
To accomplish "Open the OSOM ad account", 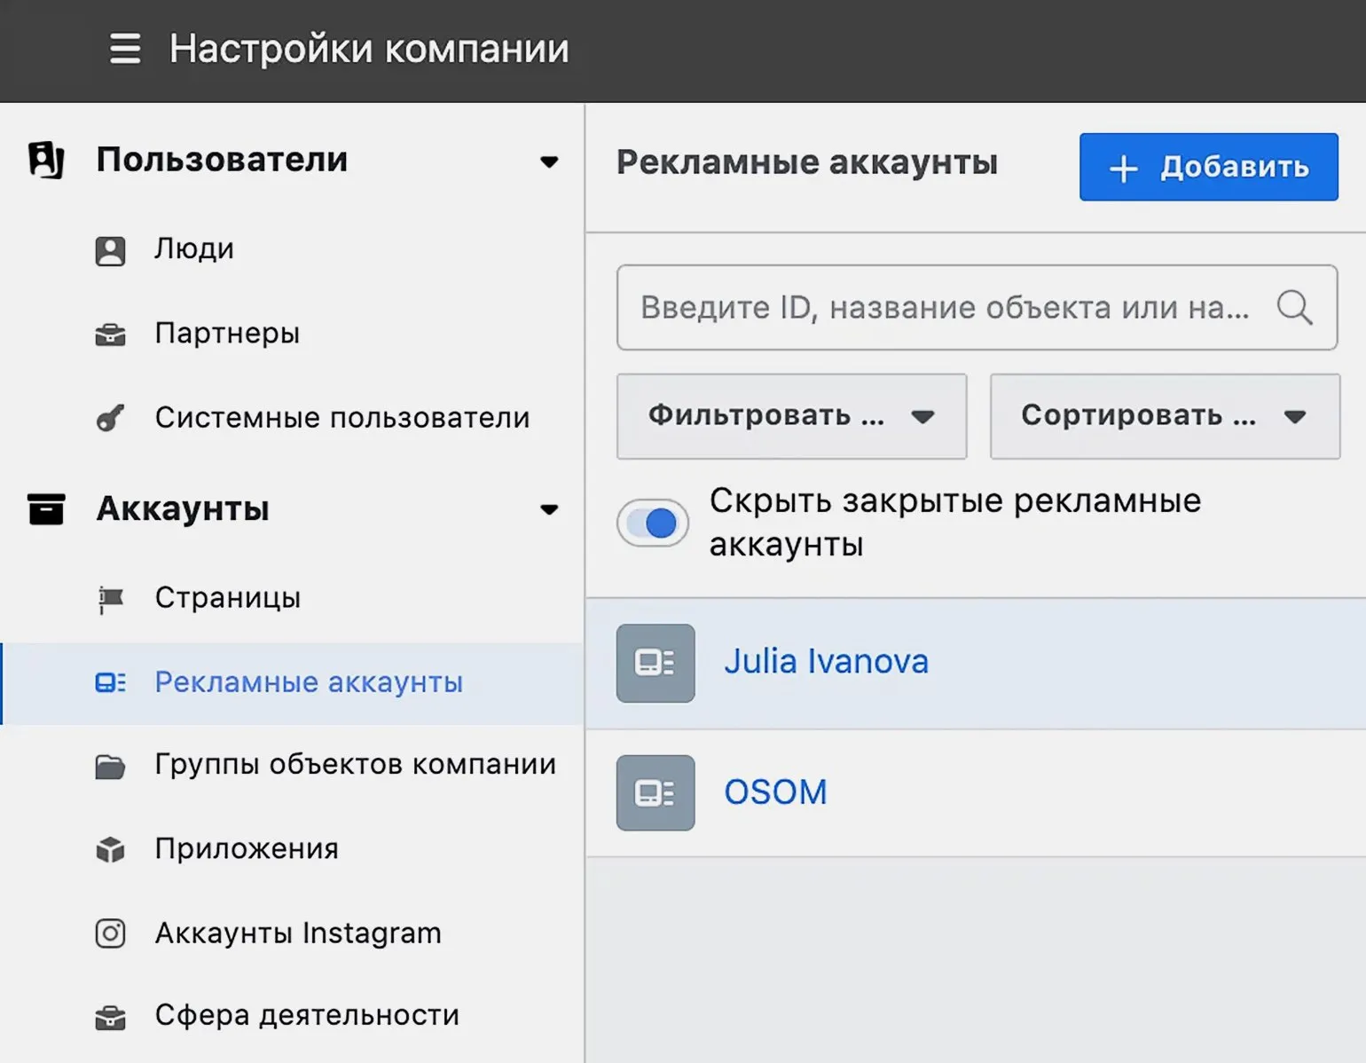I will point(775,792).
